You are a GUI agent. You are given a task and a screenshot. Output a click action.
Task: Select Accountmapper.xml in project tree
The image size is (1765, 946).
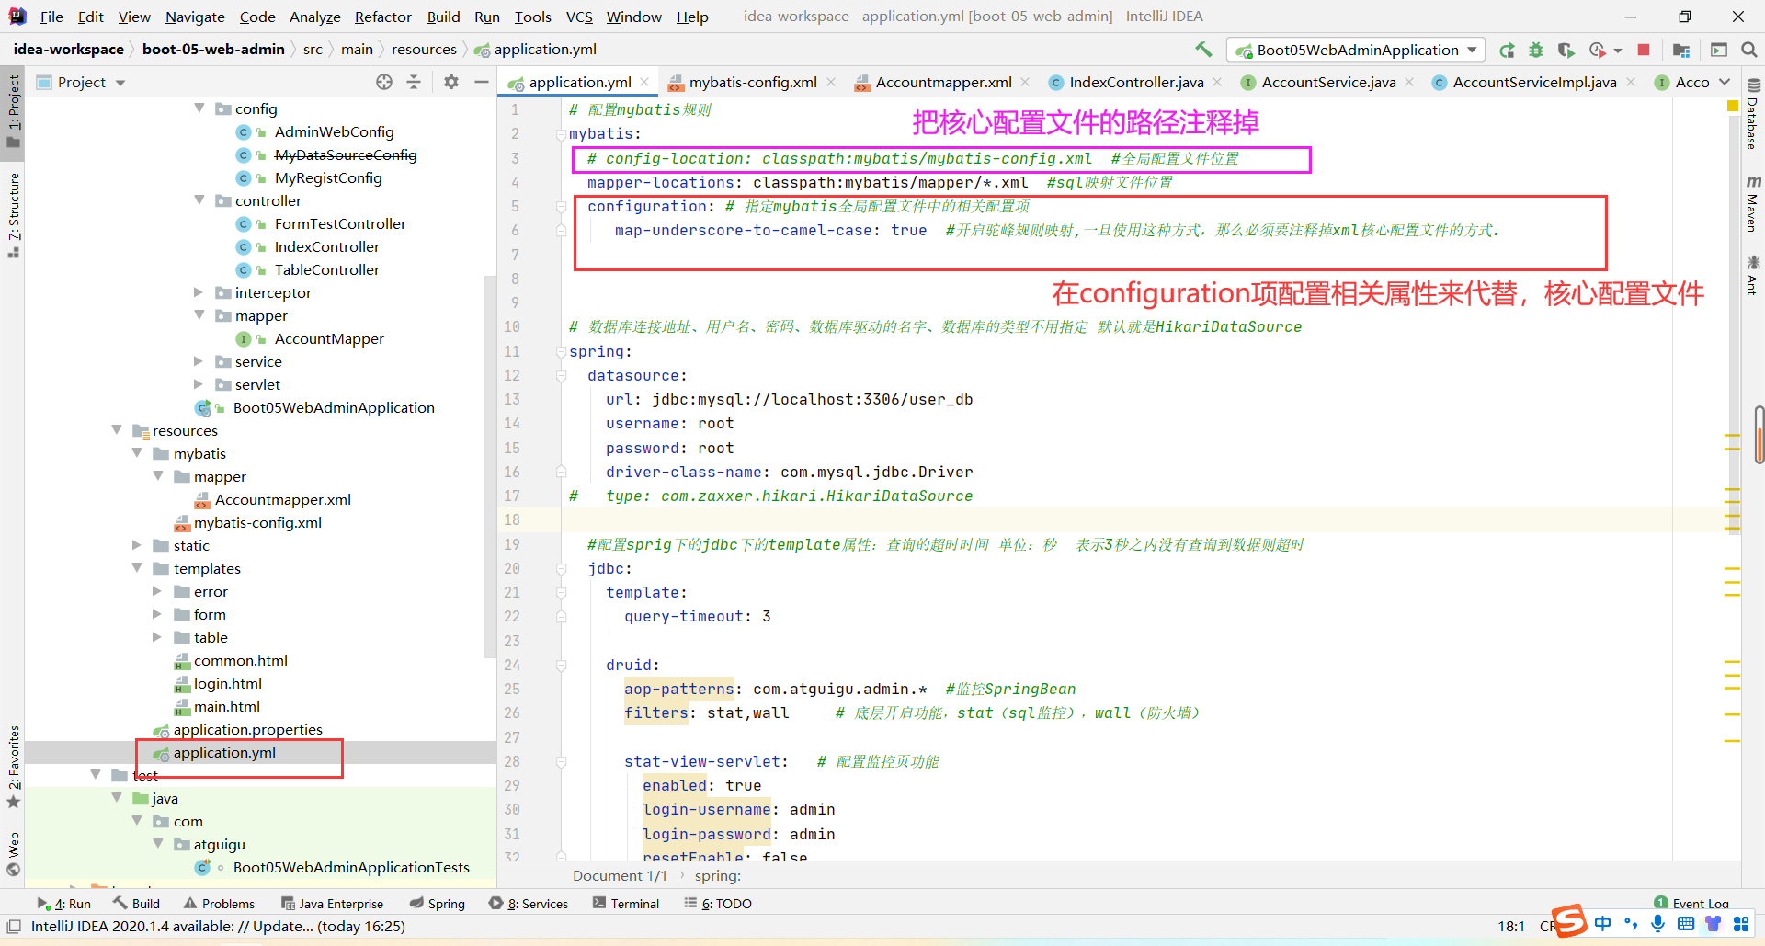click(x=282, y=499)
